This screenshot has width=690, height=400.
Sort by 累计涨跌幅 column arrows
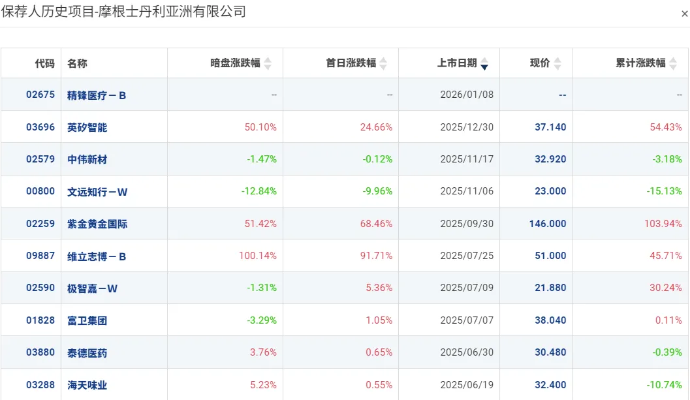pyautogui.click(x=673, y=63)
